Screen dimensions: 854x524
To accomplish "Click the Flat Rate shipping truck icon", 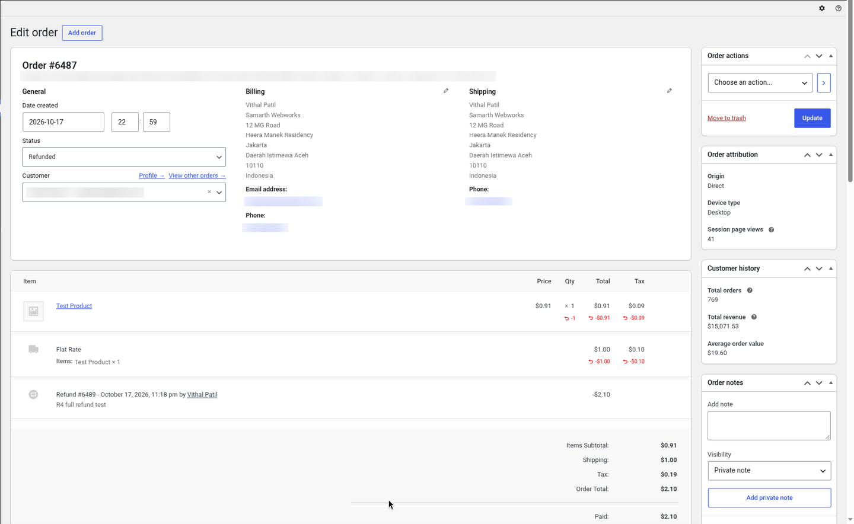I will coord(33,350).
